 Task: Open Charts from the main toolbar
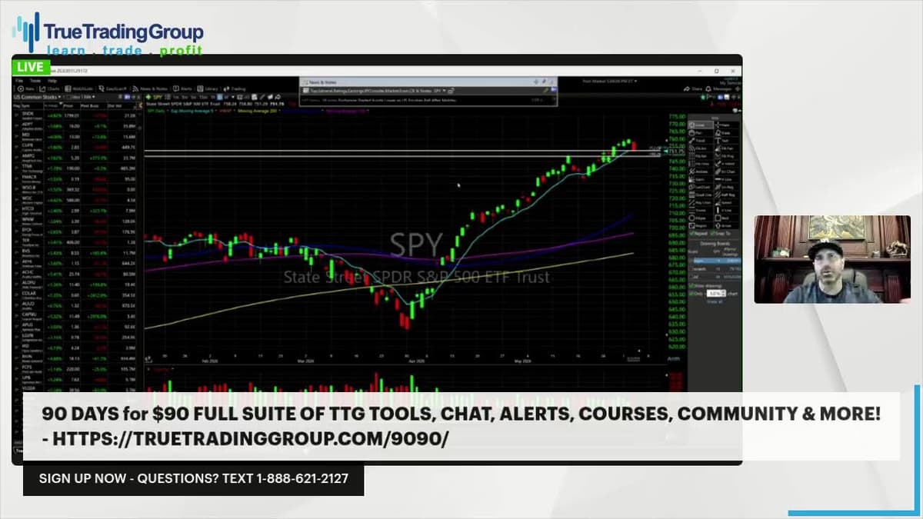click(x=49, y=88)
